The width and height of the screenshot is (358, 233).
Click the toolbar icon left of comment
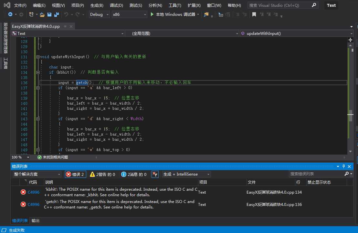221,15
